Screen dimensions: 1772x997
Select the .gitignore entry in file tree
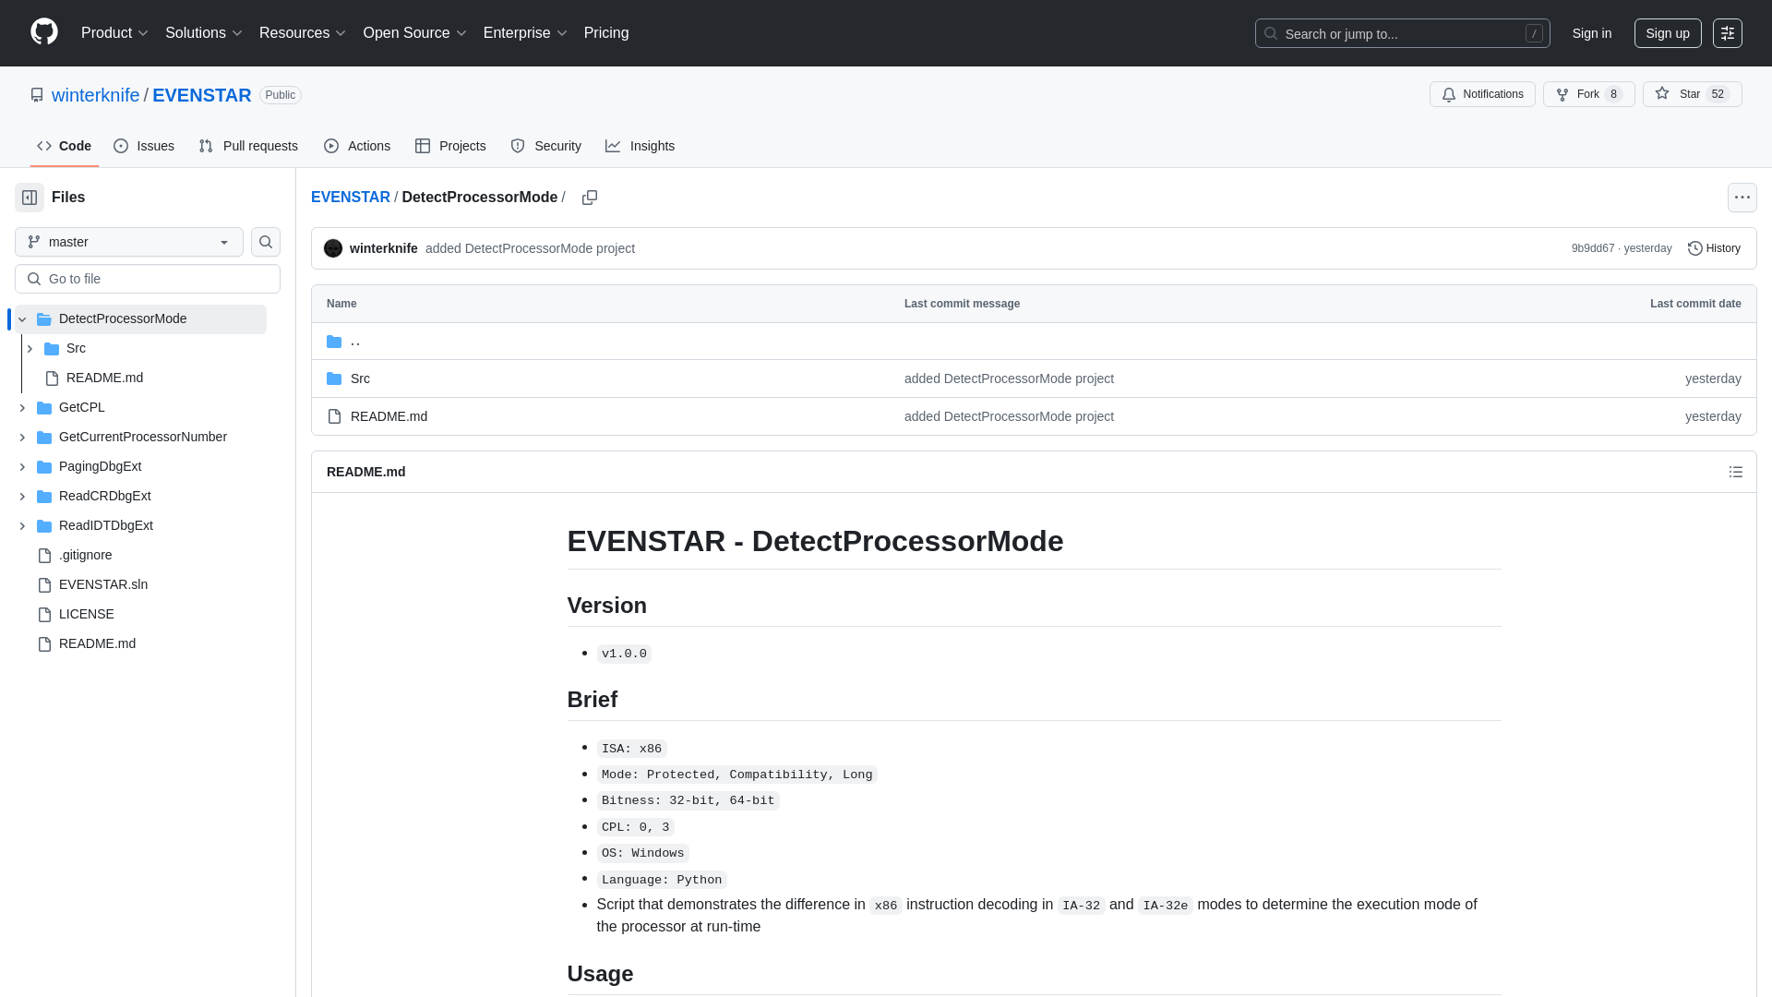click(85, 555)
